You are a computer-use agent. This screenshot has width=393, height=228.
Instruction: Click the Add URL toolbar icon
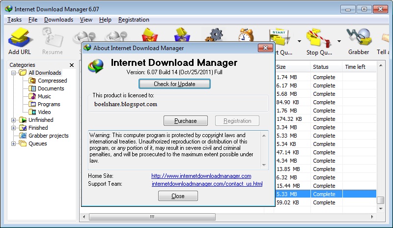coord(20,38)
